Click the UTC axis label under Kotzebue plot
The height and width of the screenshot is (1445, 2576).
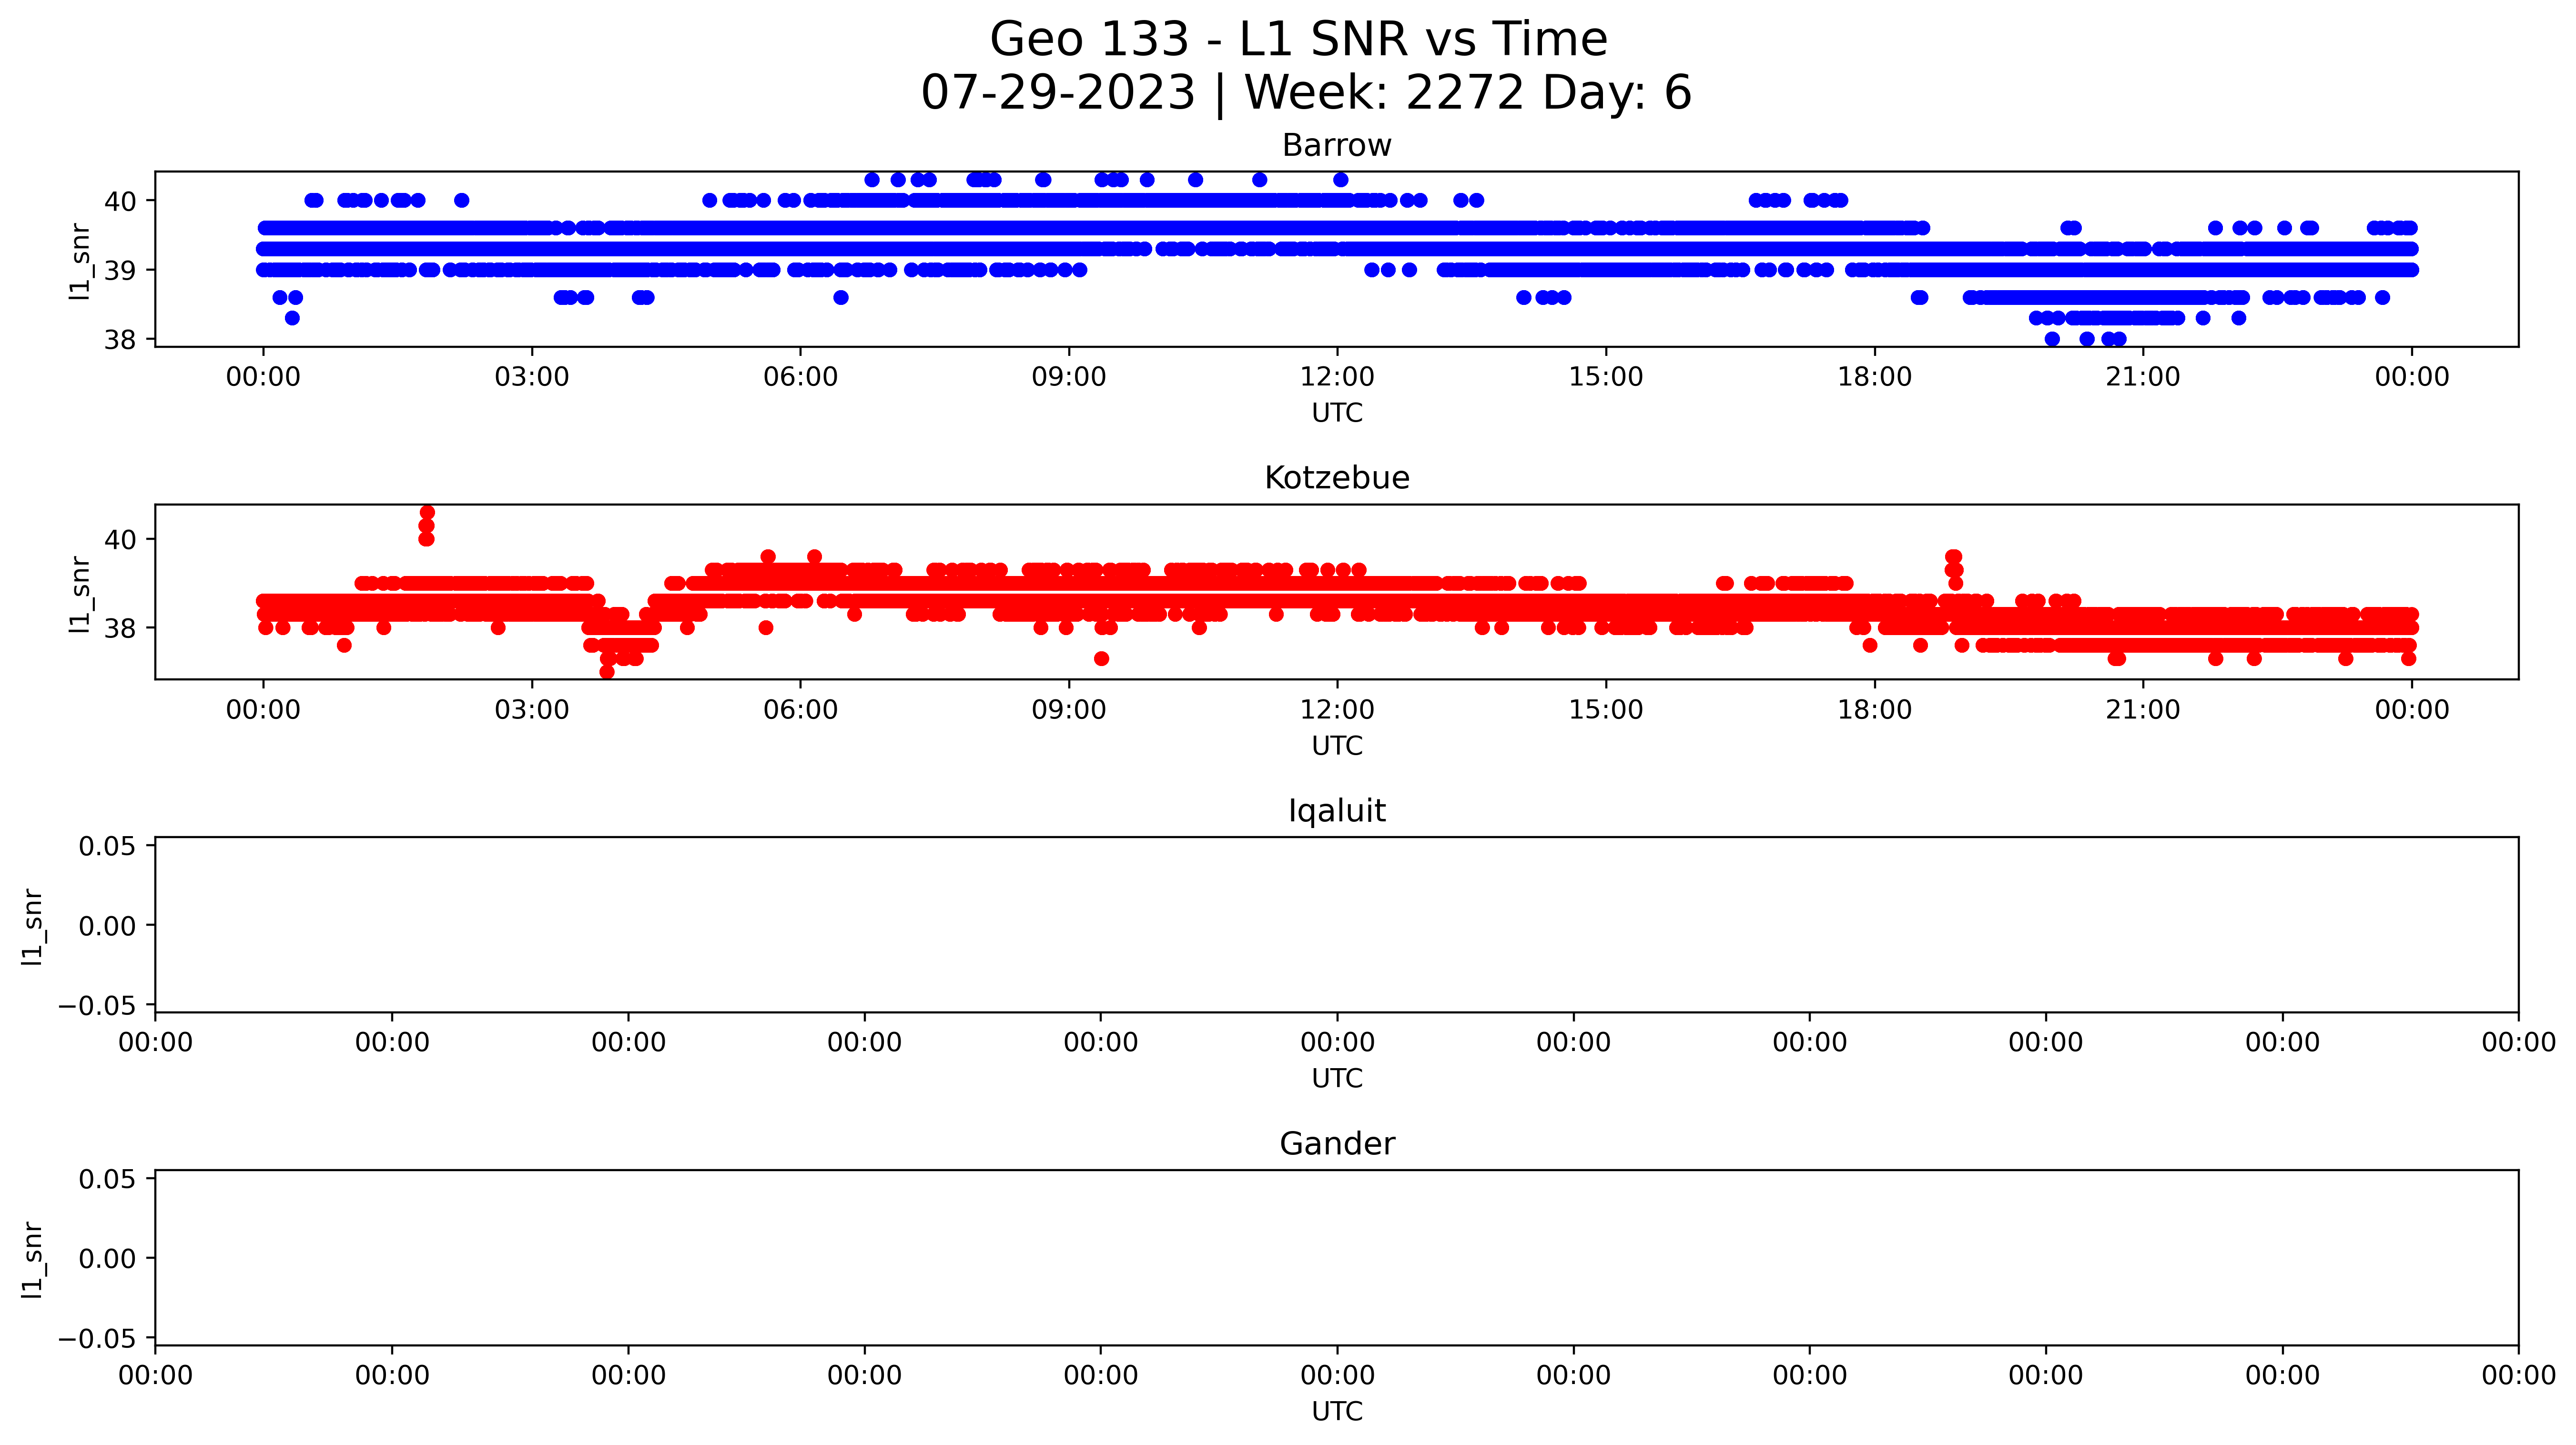coord(1337,746)
